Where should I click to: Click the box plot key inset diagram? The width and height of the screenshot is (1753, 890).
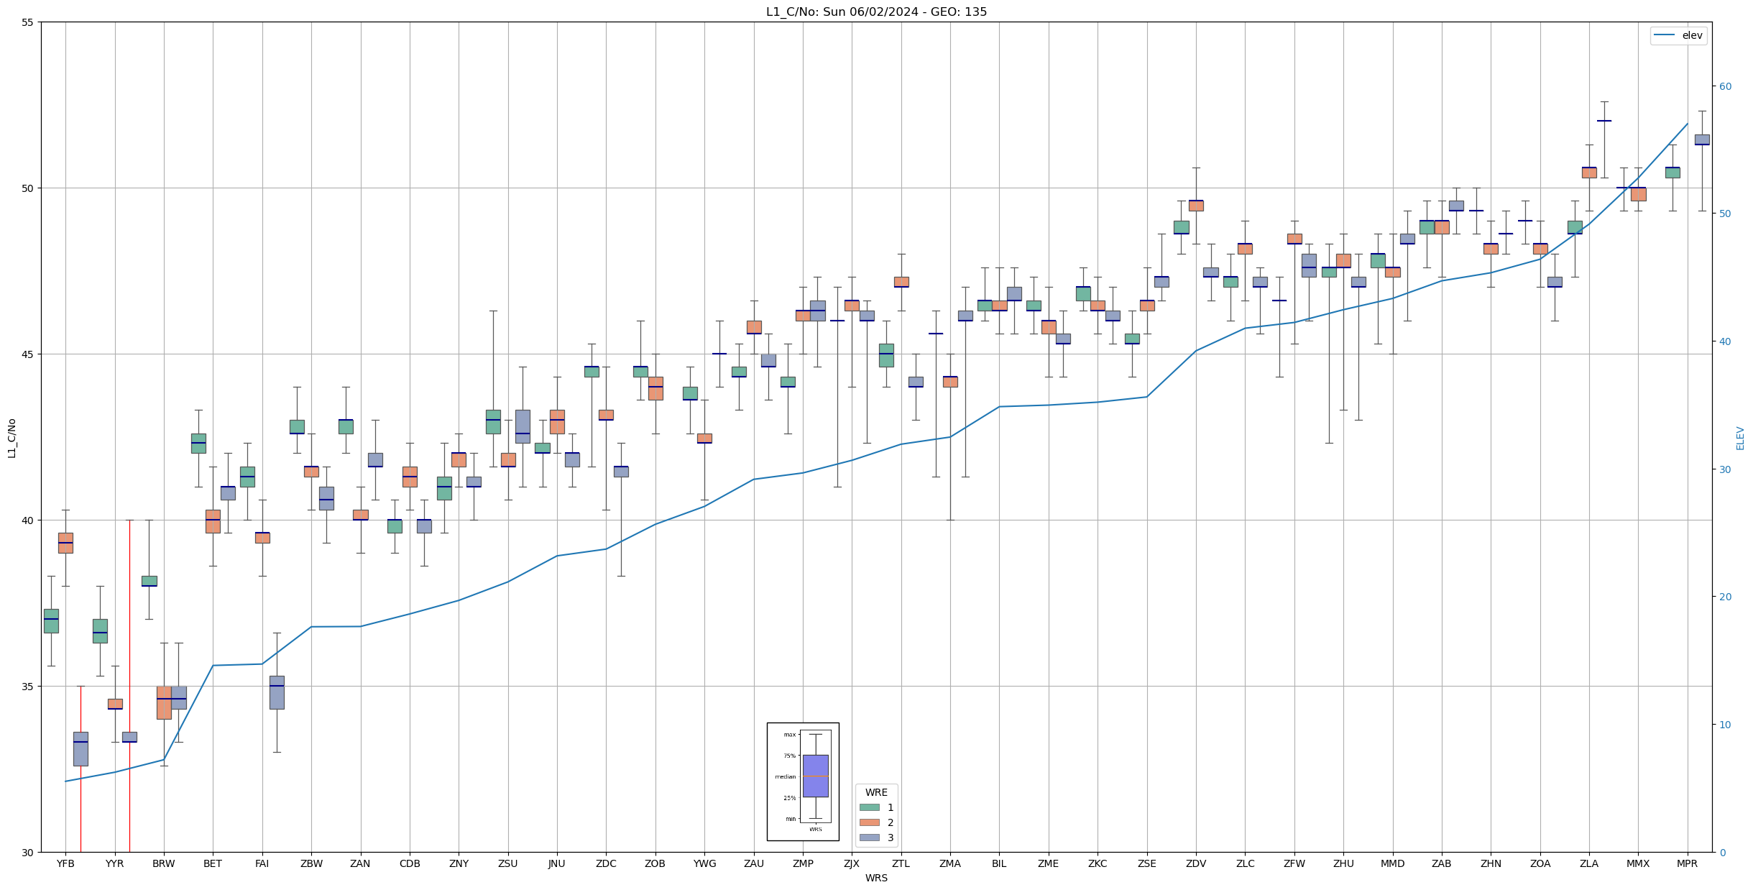[803, 781]
